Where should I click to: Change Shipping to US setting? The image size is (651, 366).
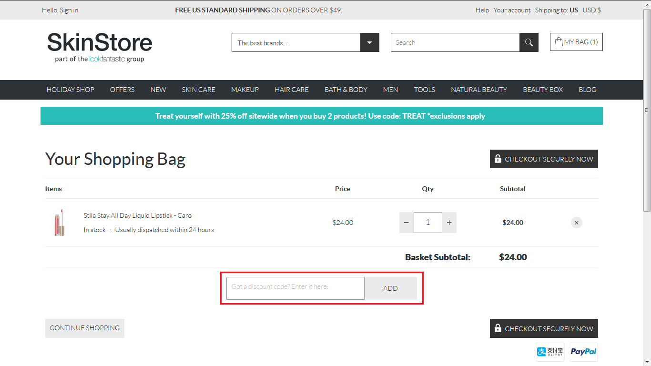tap(557, 10)
